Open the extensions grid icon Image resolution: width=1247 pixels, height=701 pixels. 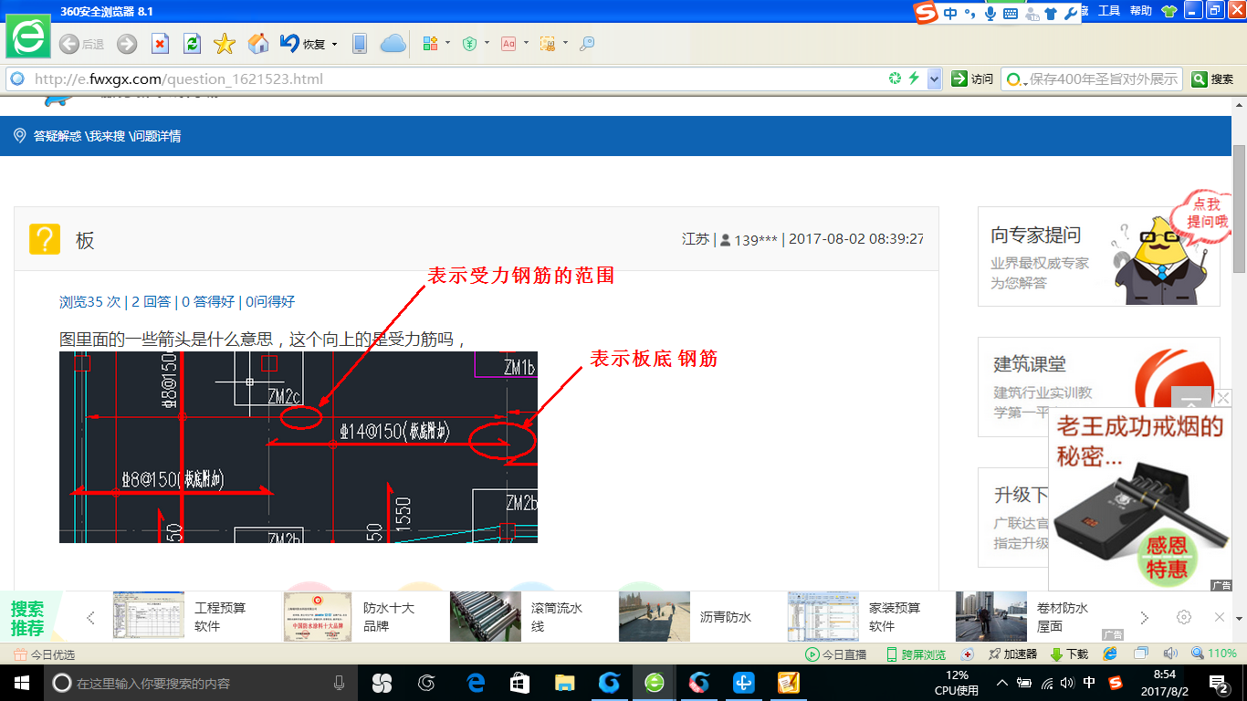[x=432, y=43]
